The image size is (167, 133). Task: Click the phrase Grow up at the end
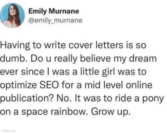tap(111, 112)
